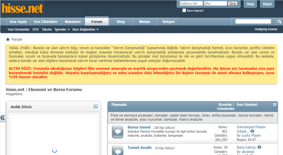The height and width of the screenshot is (155, 283).
Task: Open the SSS link
Action: click(36, 29)
